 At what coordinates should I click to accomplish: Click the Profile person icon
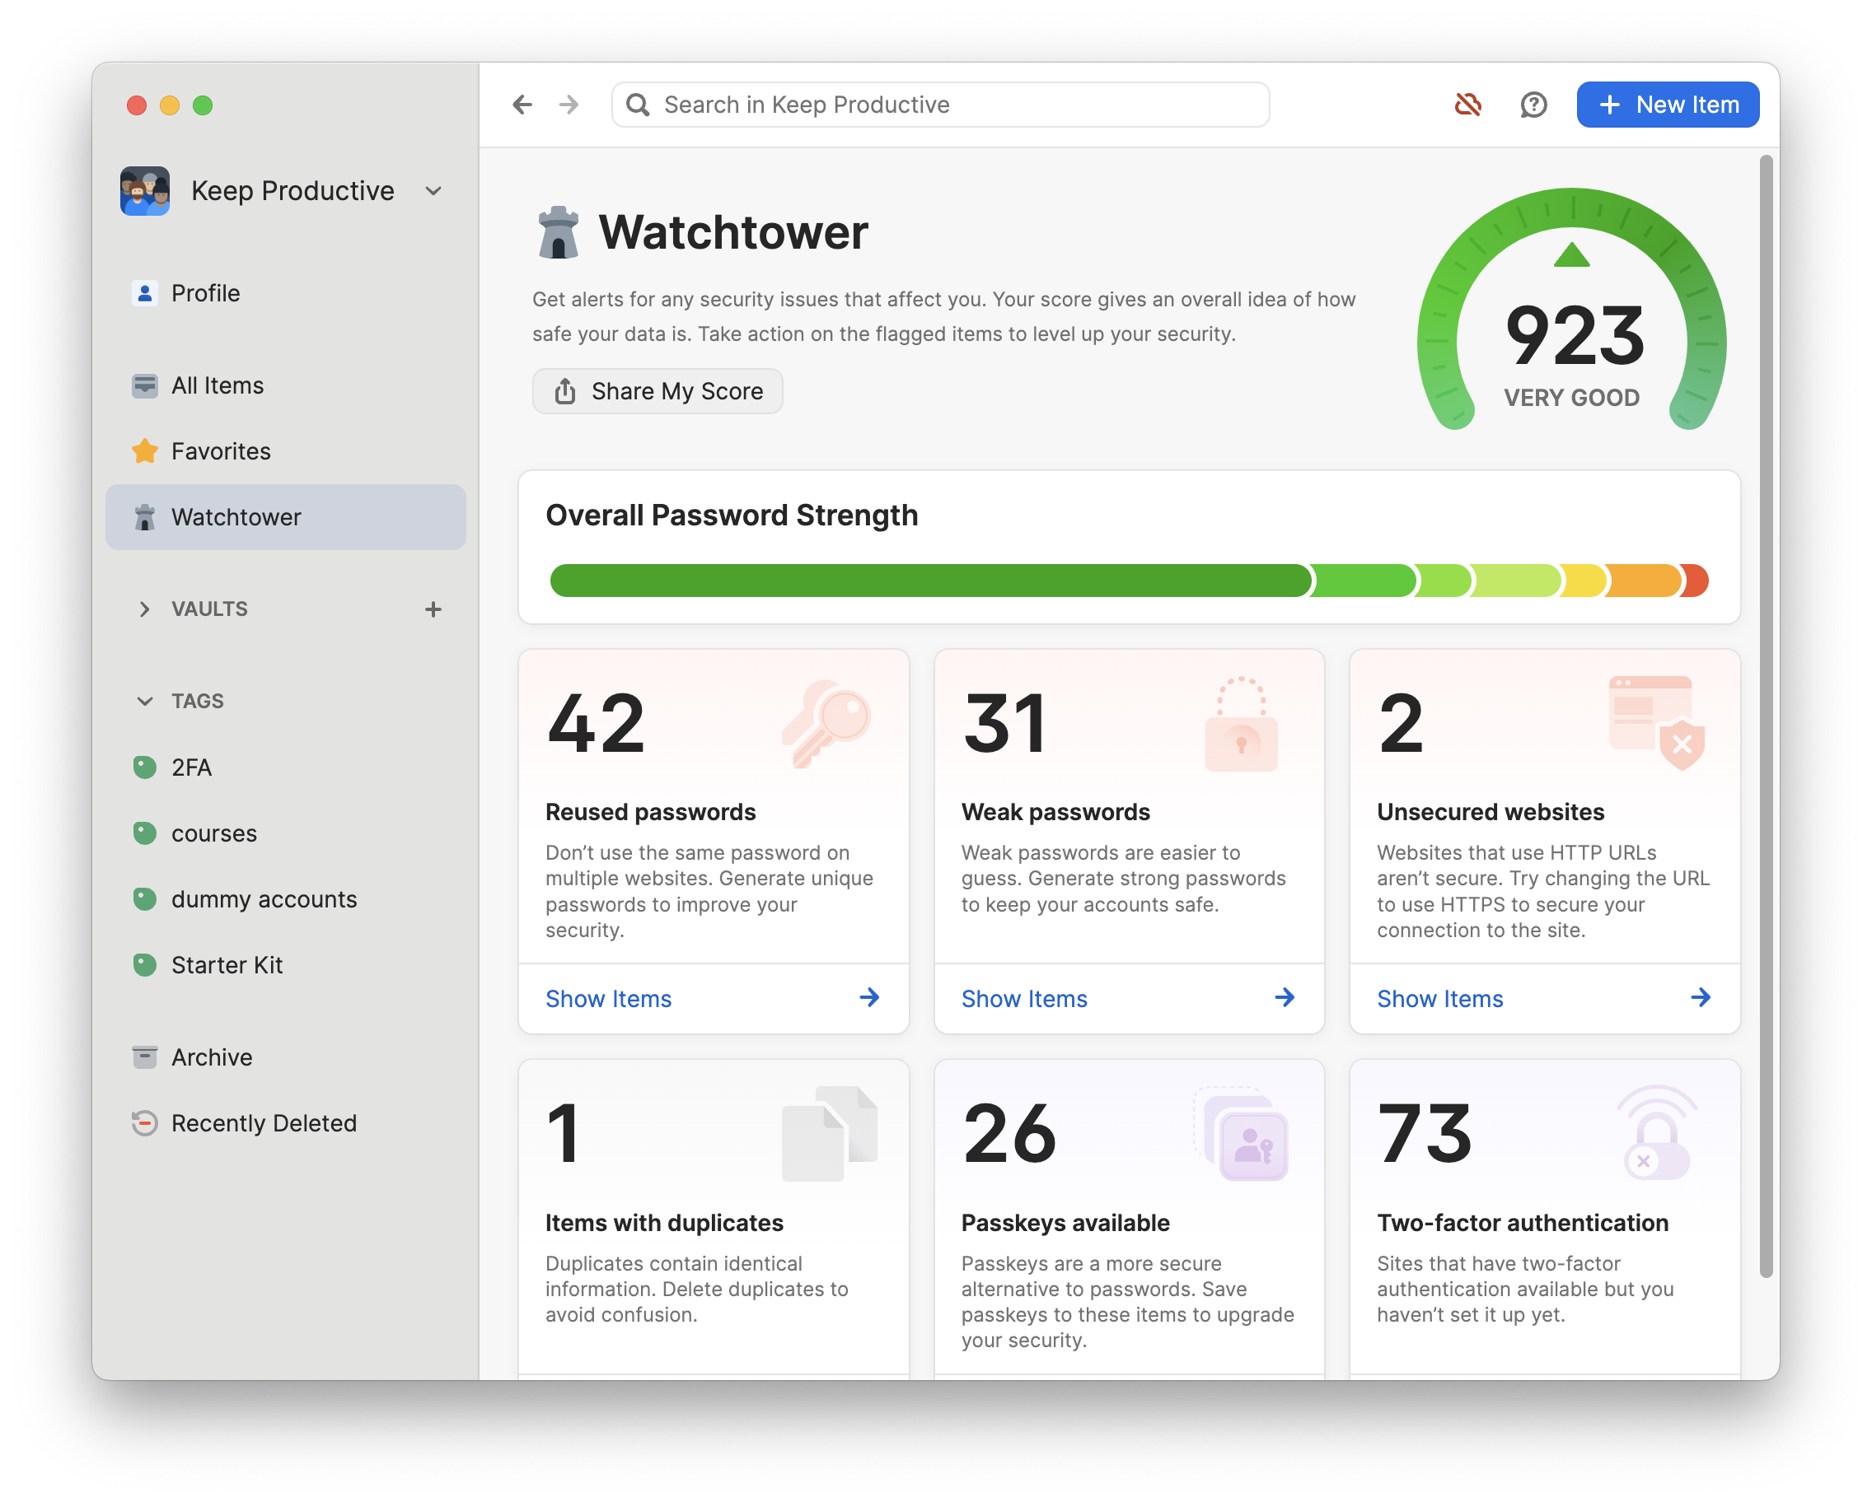144,292
